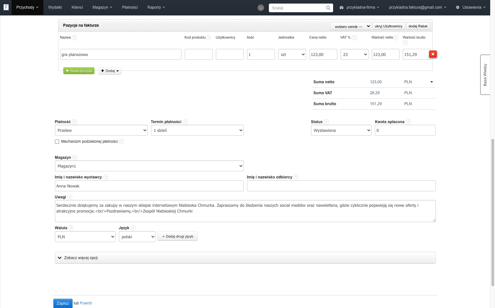Image resolution: width=495 pixels, height=308 pixels.
Task: Open the Przychody menu
Action: pyautogui.click(x=27, y=7)
